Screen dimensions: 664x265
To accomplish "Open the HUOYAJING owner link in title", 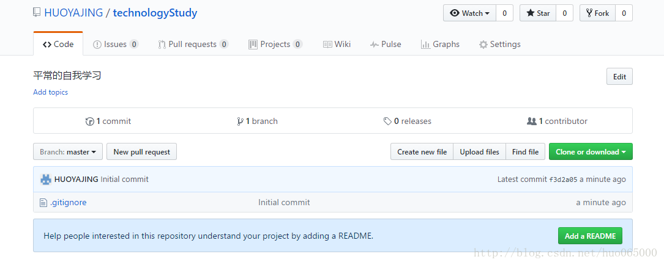I will tap(73, 13).
